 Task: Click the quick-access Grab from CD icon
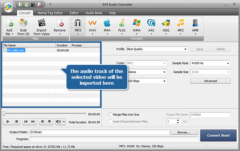(27, 4)
